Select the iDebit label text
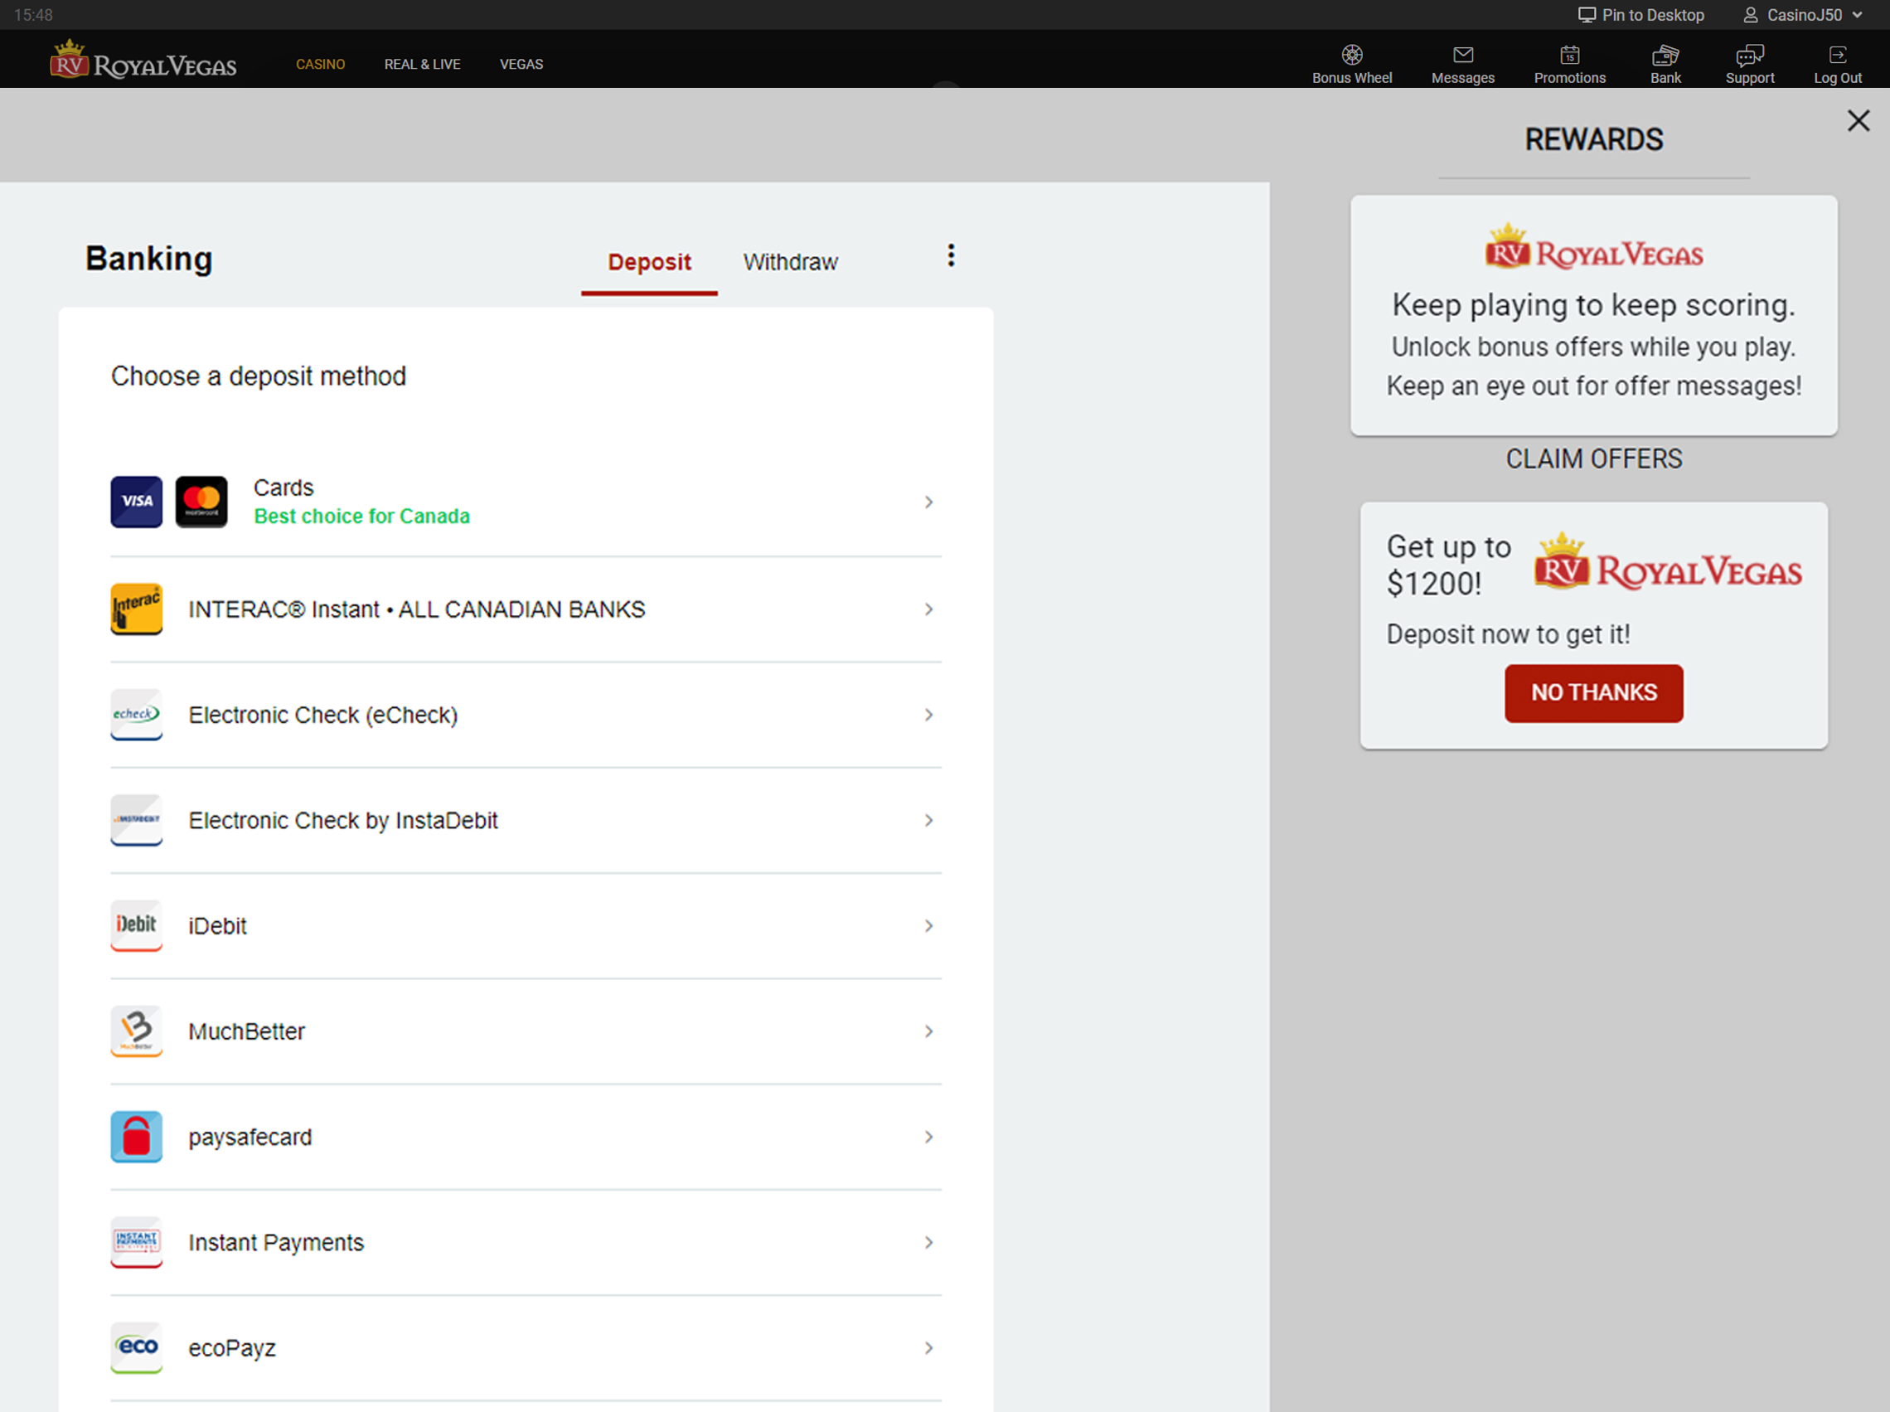This screenshot has height=1412, width=1890. (x=217, y=926)
